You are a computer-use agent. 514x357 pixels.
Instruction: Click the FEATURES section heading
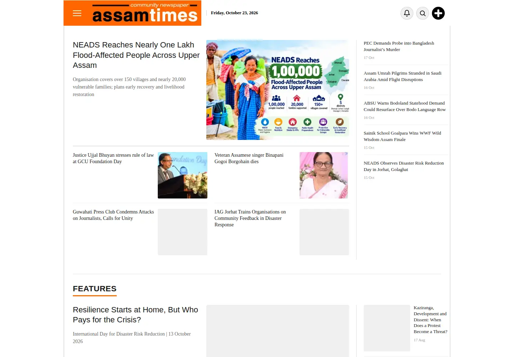tap(95, 289)
